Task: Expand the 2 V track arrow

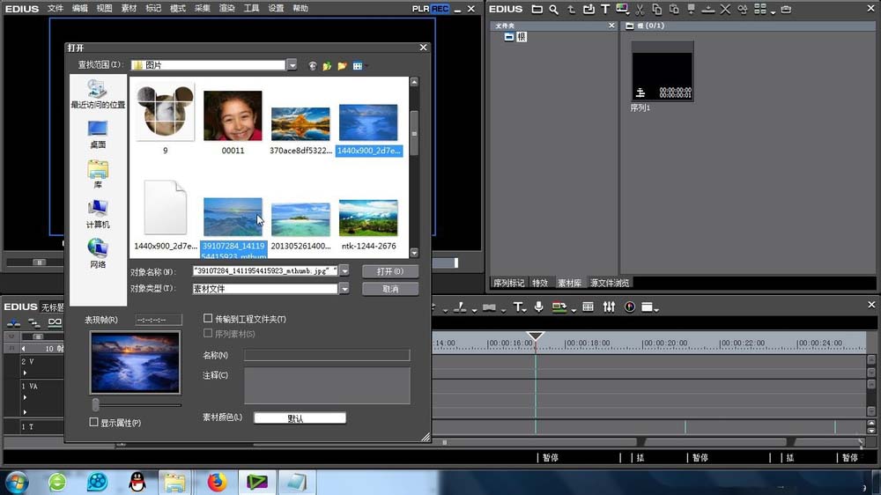Action: (25, 373)
